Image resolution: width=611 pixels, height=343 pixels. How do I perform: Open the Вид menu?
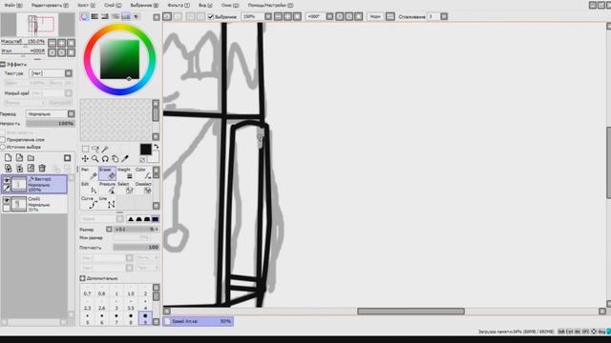pos(205,6)
